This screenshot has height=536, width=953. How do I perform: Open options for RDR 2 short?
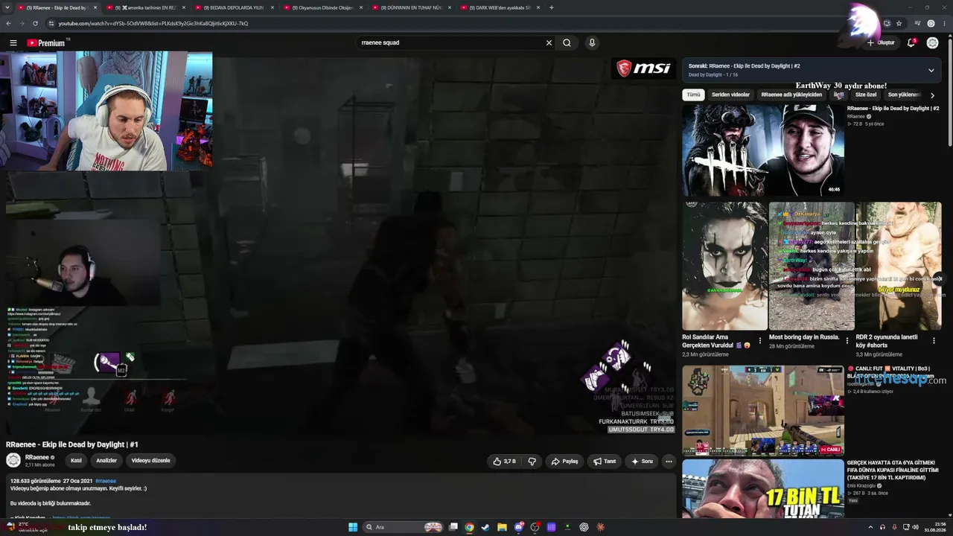[934, 340]
